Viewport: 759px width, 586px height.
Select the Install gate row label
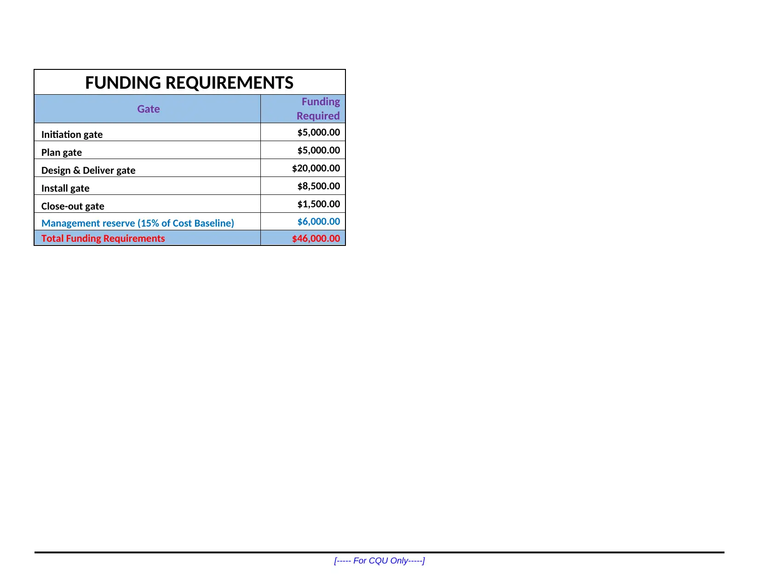click(x=65, y=188)
